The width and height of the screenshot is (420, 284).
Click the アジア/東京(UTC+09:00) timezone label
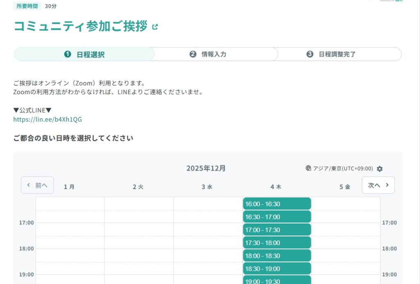coord(343,169)
